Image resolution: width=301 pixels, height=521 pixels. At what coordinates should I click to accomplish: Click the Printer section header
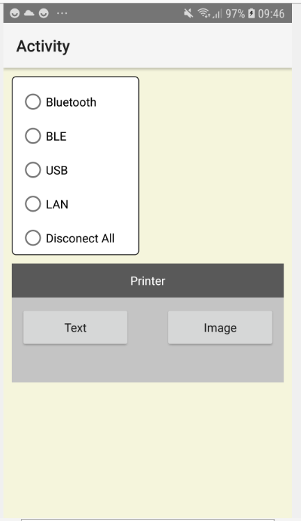click(148, 281)
